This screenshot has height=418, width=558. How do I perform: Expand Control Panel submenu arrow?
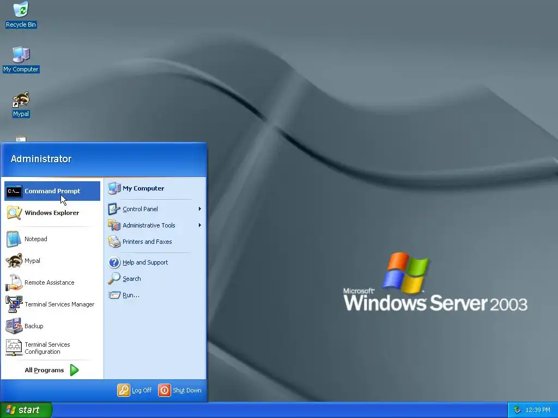click(199, 209)
